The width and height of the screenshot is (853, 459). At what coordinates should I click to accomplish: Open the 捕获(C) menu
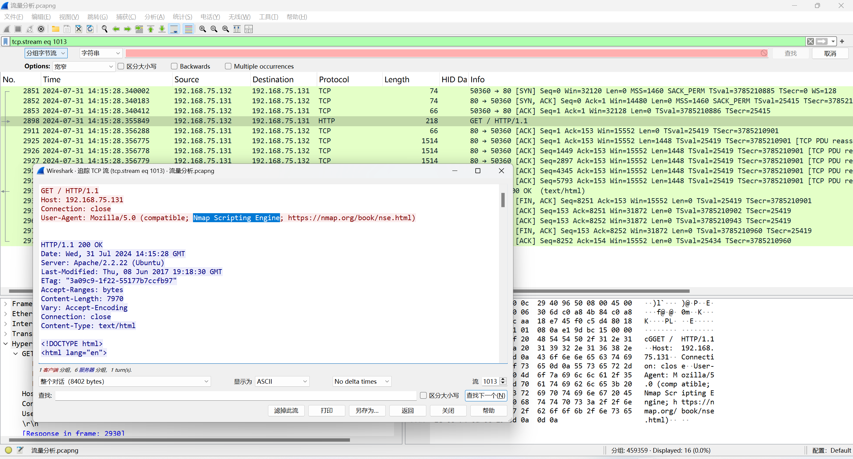(x=126, y=17)
